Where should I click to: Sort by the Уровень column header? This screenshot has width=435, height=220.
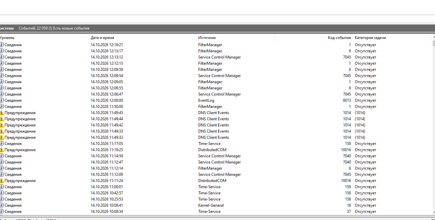tap(44, 38)
